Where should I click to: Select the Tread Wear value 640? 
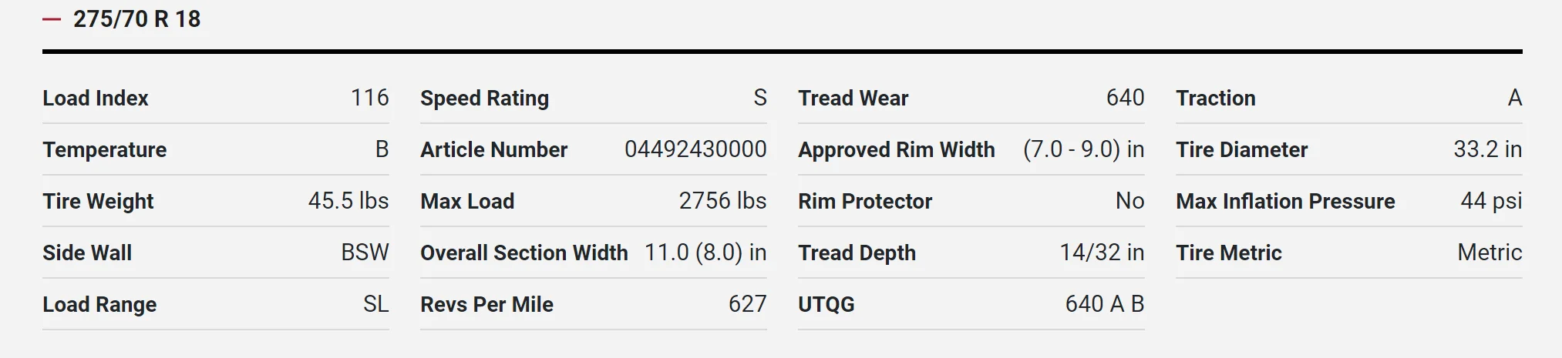coord(1125,98)
